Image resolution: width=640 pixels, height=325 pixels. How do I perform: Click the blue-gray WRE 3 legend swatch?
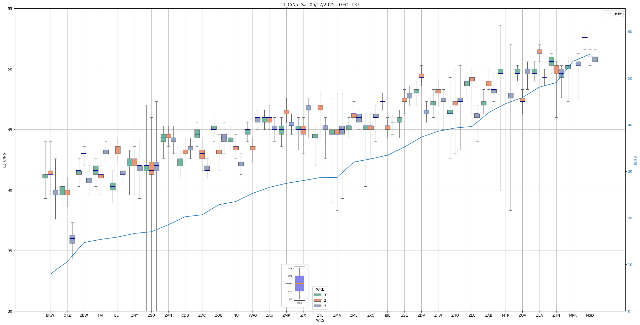(317, 306)
